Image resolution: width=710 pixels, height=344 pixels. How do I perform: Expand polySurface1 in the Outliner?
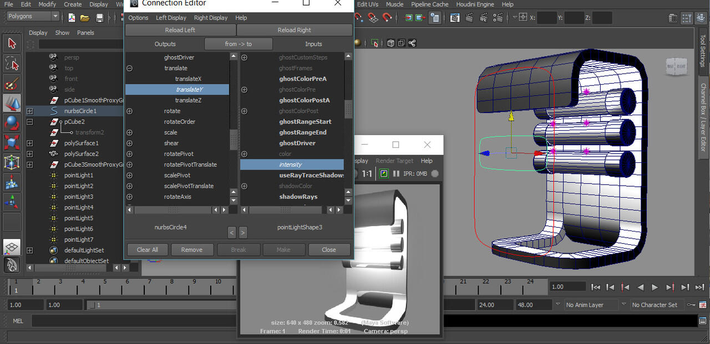(x=29, y=143)
